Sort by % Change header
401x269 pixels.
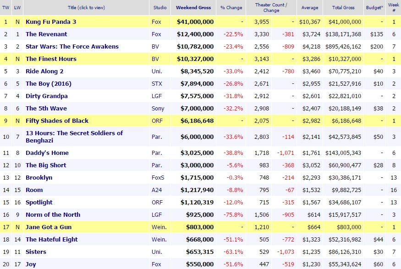231,7
